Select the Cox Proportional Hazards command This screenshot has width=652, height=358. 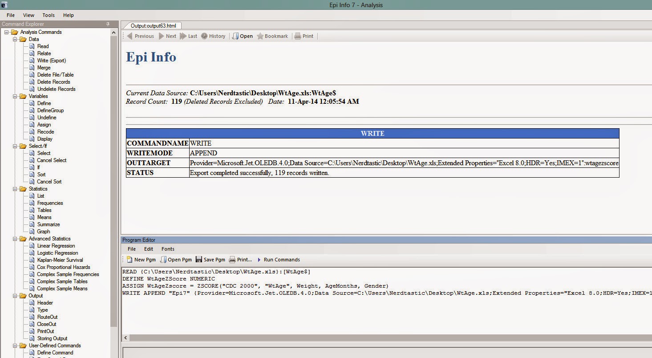pos(64,267)
